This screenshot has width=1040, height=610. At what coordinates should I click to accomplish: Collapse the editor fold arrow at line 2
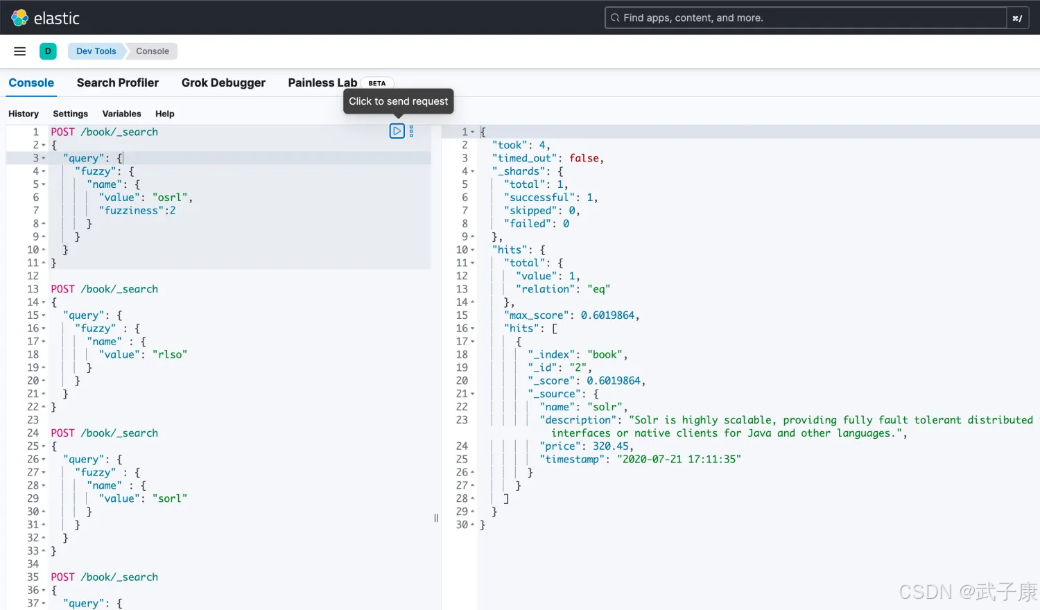44,146
